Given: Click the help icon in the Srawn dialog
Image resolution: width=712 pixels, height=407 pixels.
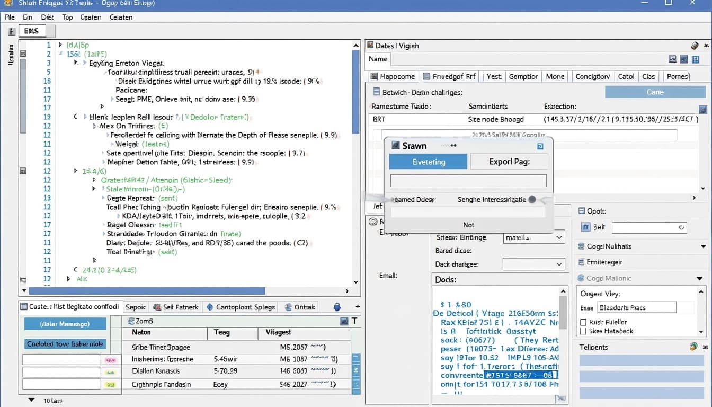Looking at the screenshot, I should coord(540,146).
